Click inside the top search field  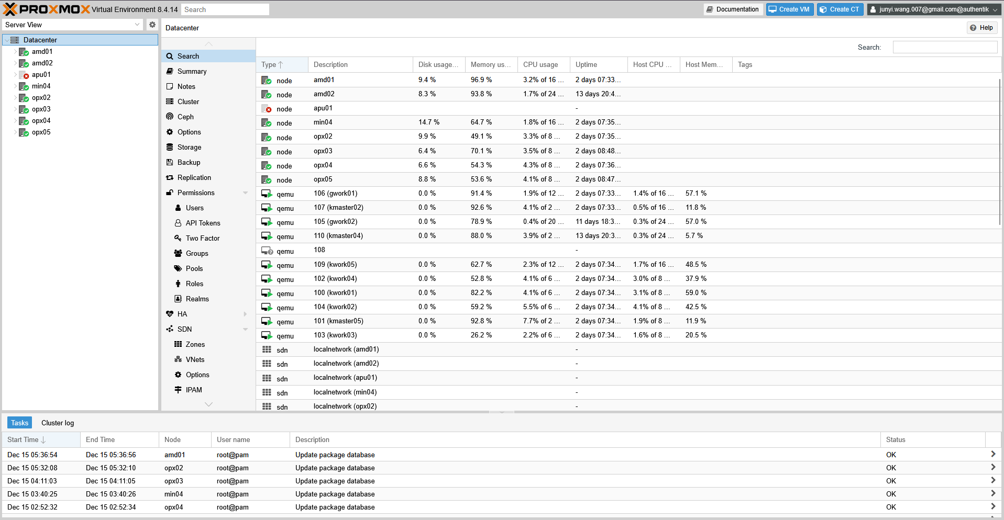(225, 9)
